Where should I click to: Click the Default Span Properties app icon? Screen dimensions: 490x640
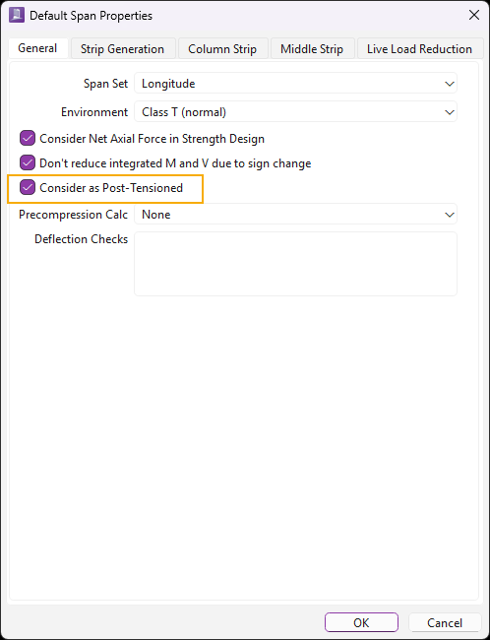17,16
